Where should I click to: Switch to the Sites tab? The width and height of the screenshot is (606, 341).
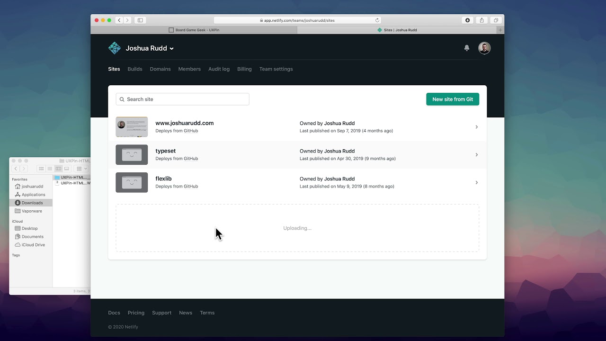point(114,69)
